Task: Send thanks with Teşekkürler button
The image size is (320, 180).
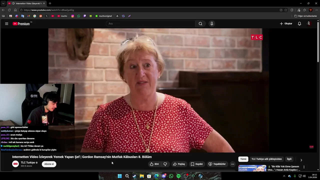Action: pos(217,164)
